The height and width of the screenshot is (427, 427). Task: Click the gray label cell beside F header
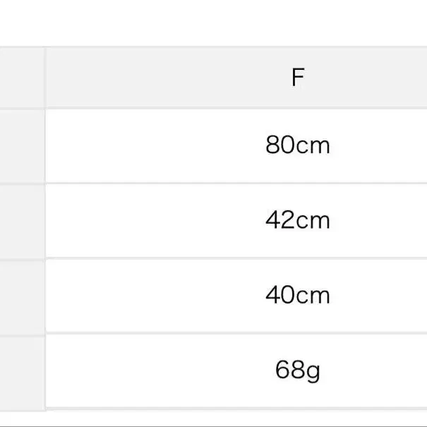coord(21,78)
